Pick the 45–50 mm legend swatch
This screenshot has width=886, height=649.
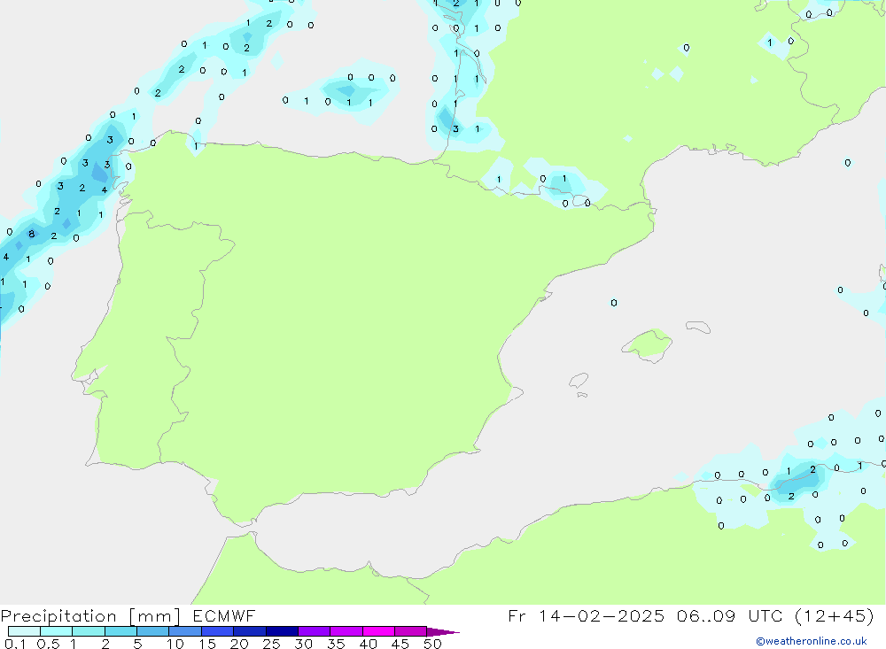point(410,631)
